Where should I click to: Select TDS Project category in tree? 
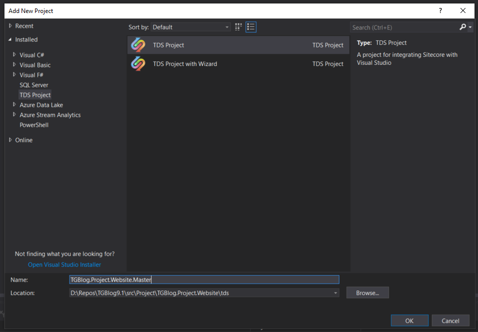pyautogui.click(x=35, y=95)
